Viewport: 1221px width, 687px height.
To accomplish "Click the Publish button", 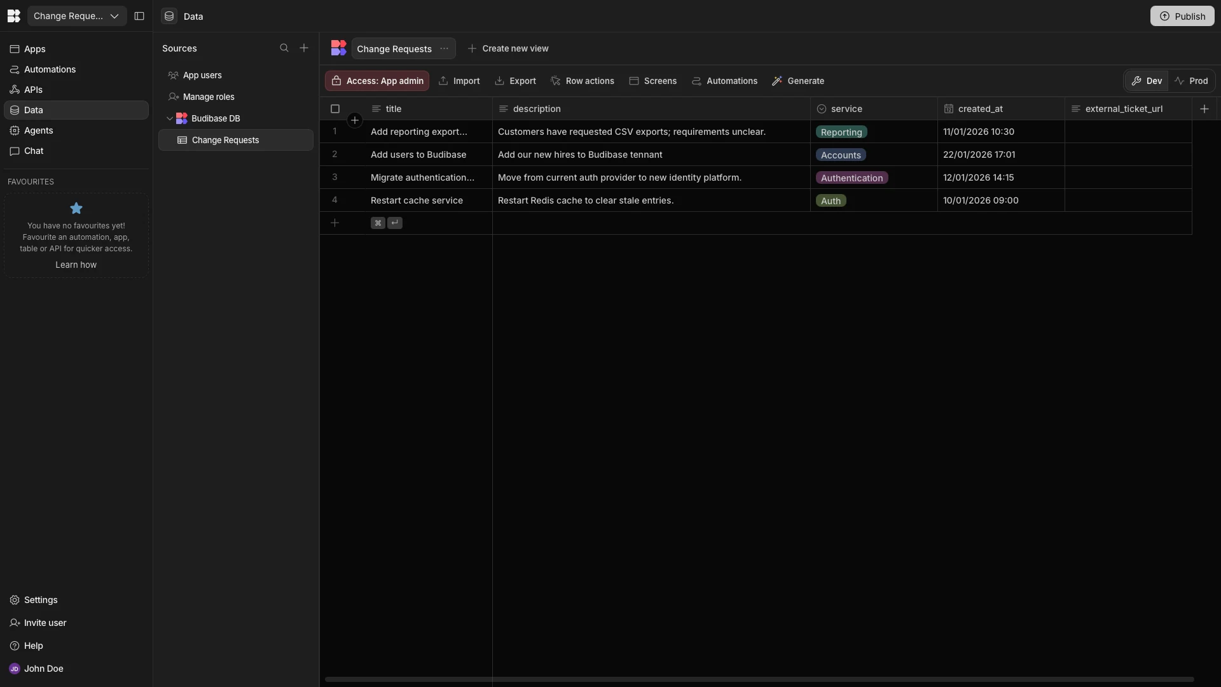I will 1182,16.
